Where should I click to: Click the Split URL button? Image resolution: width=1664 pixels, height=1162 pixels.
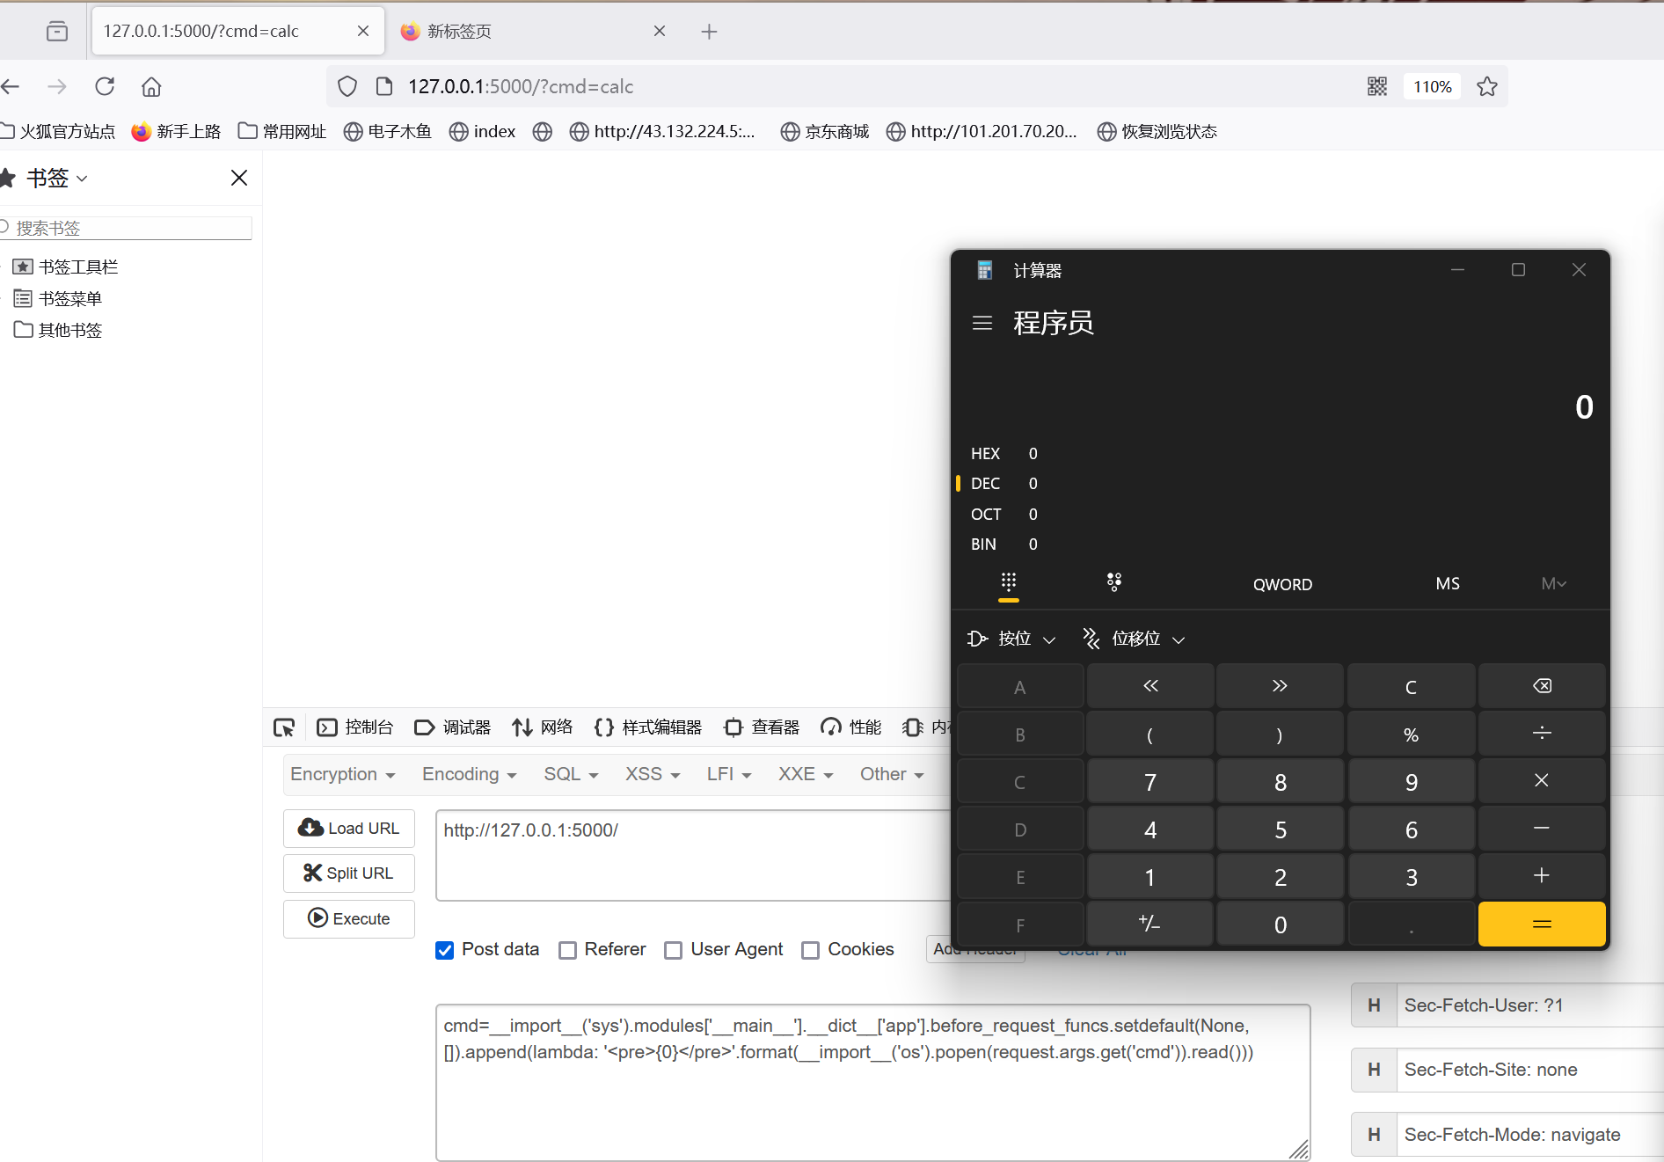tap(349, 873)
